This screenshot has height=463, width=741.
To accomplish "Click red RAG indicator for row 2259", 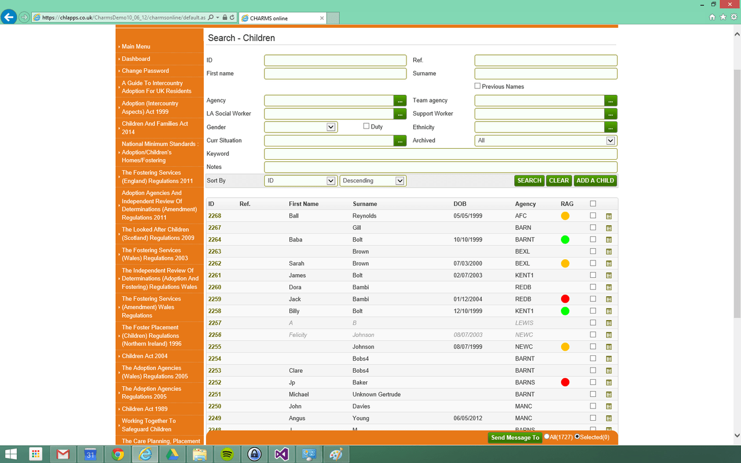I will pos(565,299).
